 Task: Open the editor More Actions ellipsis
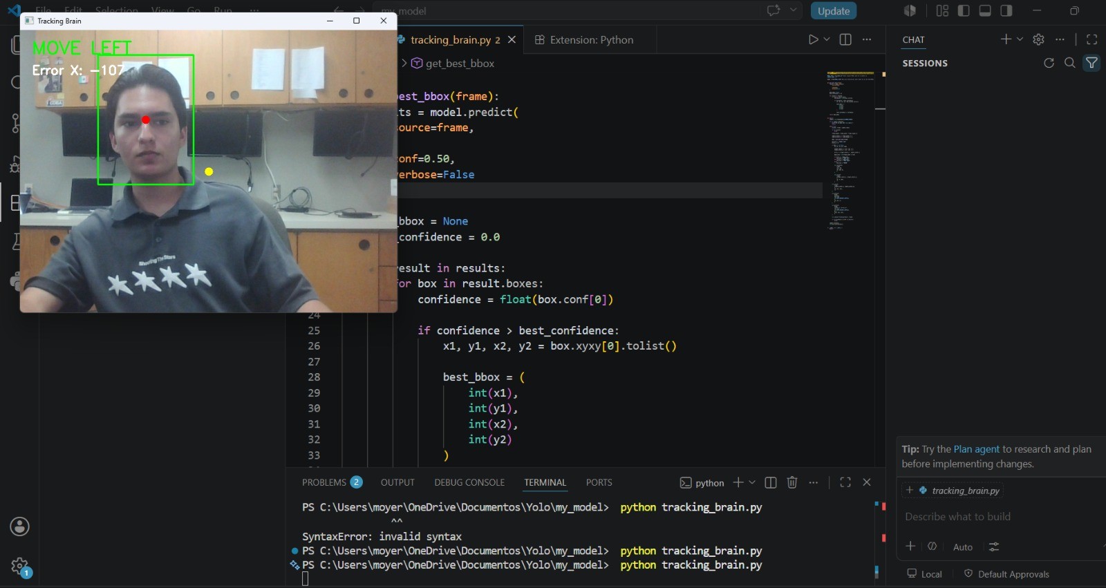867,39
